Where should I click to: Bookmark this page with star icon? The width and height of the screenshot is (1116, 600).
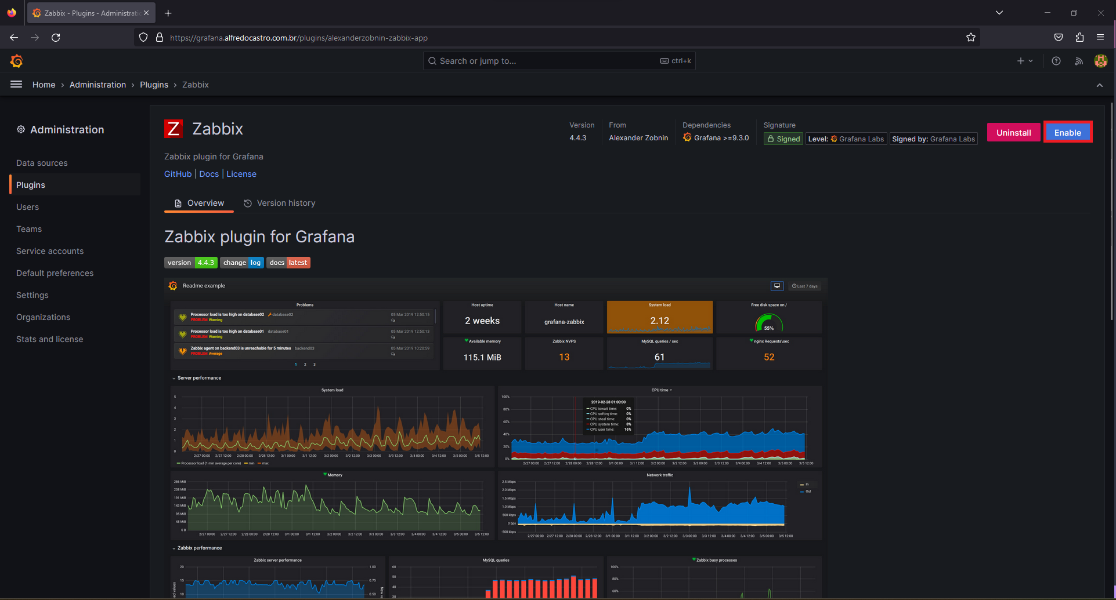click(971, 38)
